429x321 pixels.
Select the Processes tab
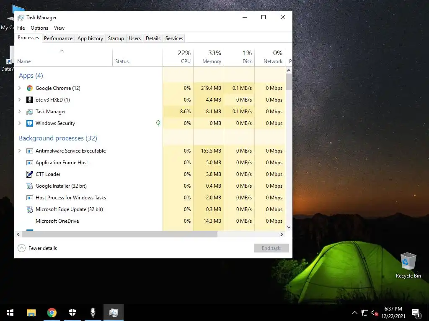(x=28, y=38)
